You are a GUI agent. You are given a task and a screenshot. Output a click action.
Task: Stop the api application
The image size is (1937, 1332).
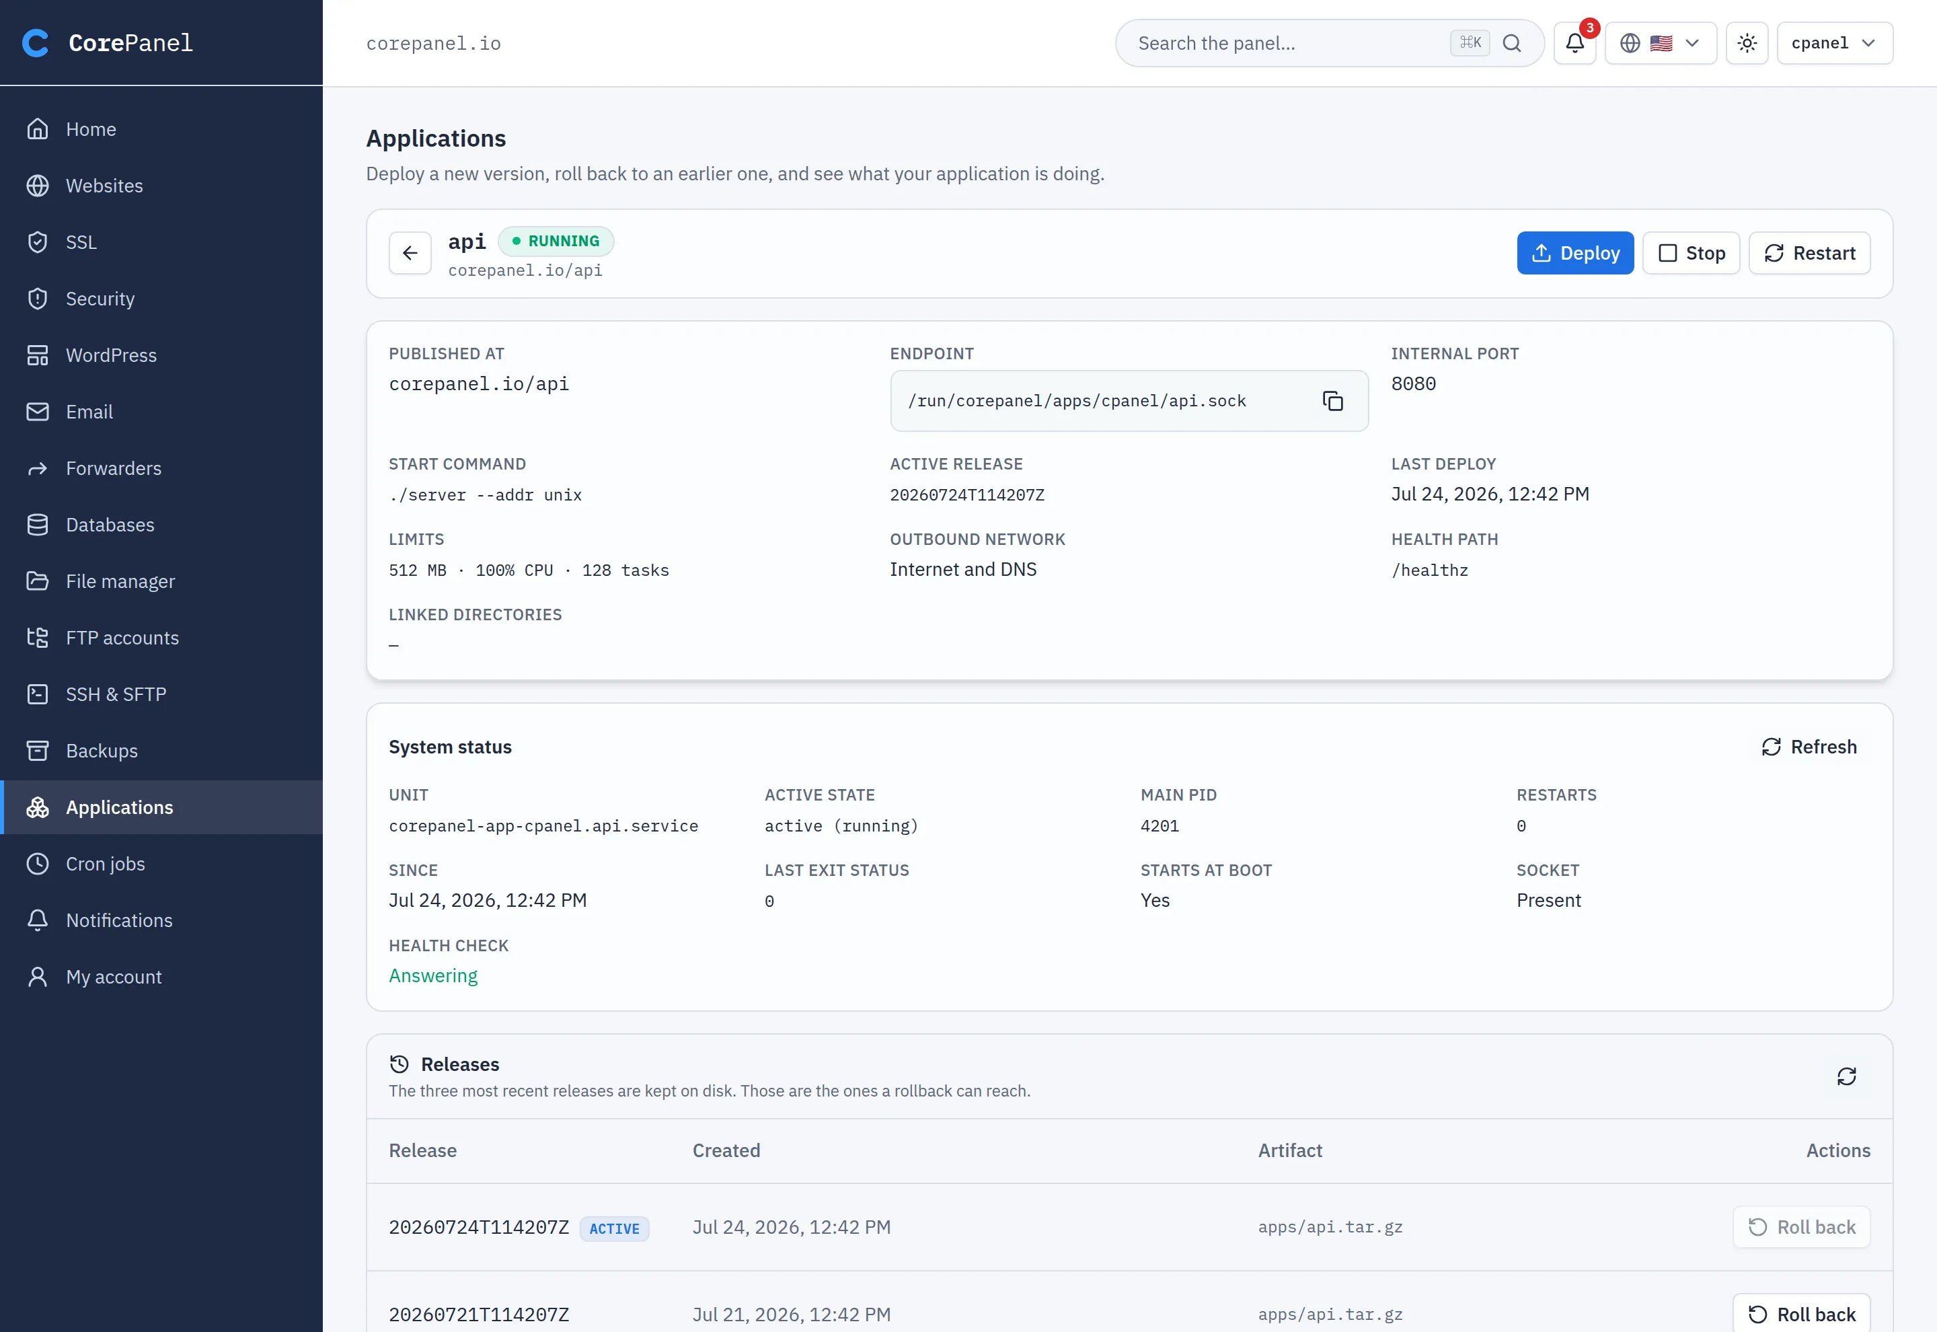pos(1690,253)
